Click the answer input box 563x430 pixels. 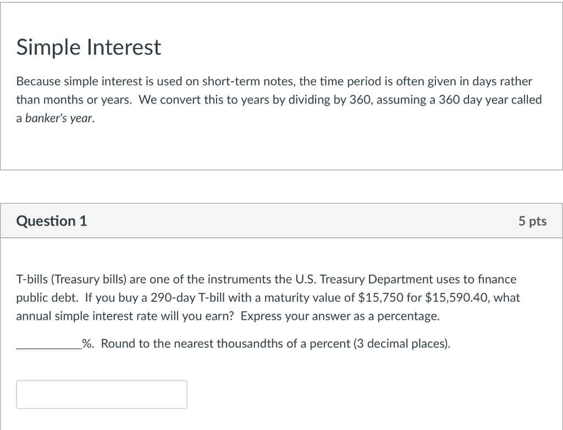(x=102, y=394)
